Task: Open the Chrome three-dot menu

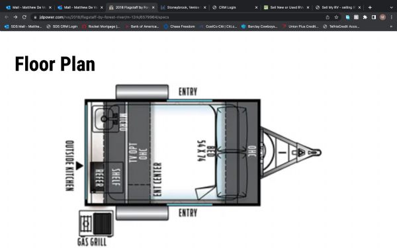Action: pos(392,17)
